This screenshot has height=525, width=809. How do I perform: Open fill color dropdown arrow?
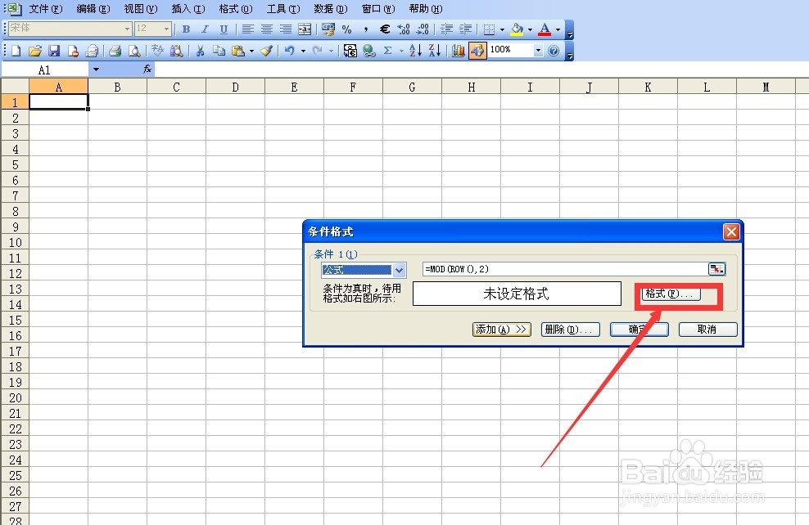(530, 29)
